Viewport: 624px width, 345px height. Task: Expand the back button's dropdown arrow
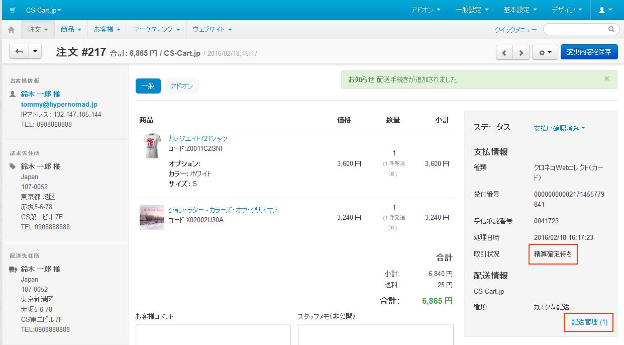(34, 51)
